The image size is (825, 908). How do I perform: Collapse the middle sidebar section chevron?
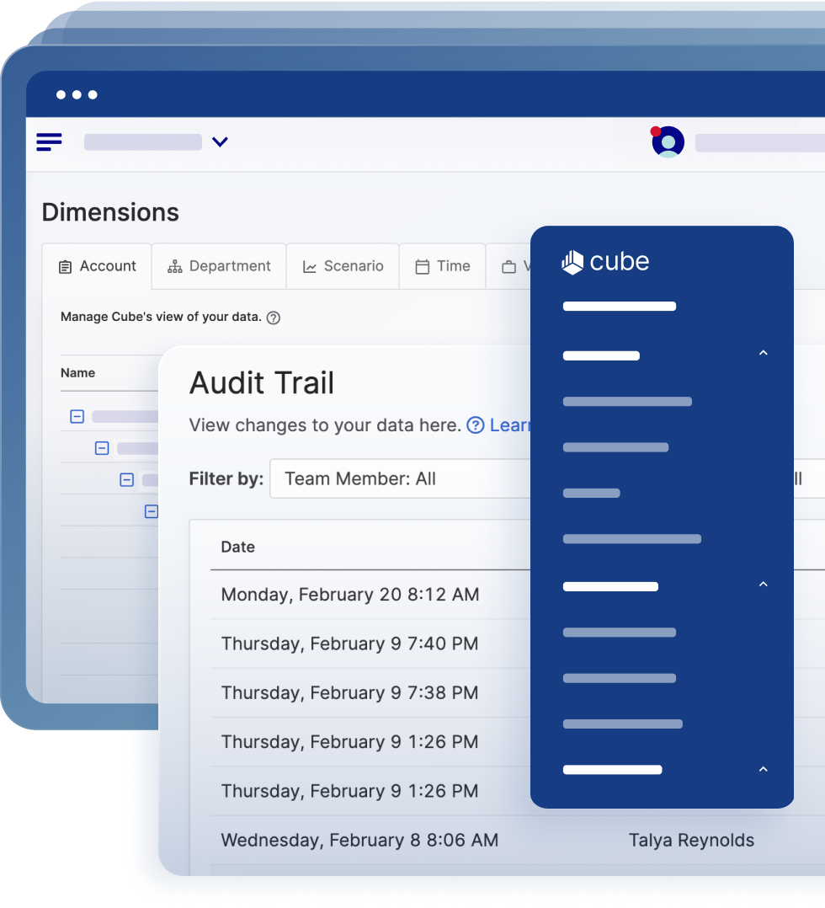point(763,584)
